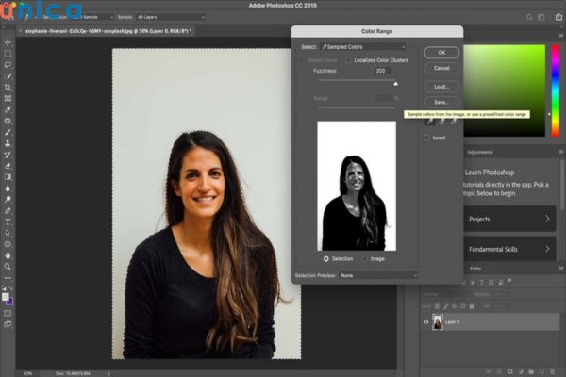Select the Hand tool
The width and height of the screenshot is (566, 377).
(x=8, y=255)
